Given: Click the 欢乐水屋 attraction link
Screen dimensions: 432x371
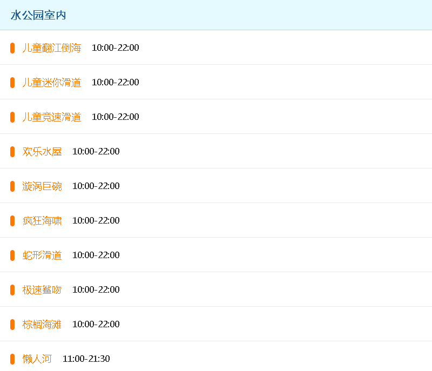Looking at the screenshot, I should tap(42, 152).
